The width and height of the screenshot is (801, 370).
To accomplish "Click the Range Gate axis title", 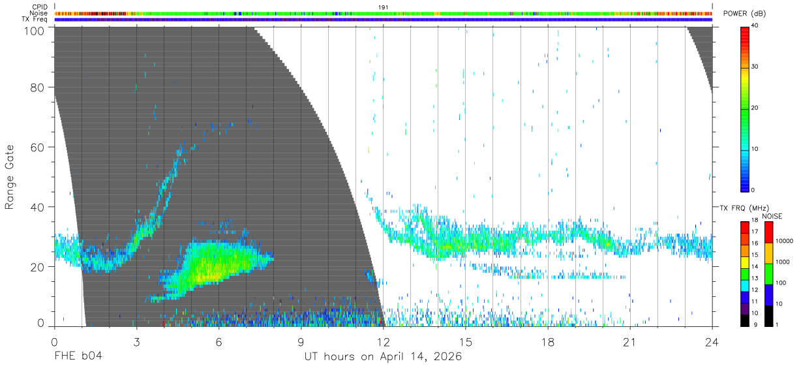I will [x=10, y=177].
